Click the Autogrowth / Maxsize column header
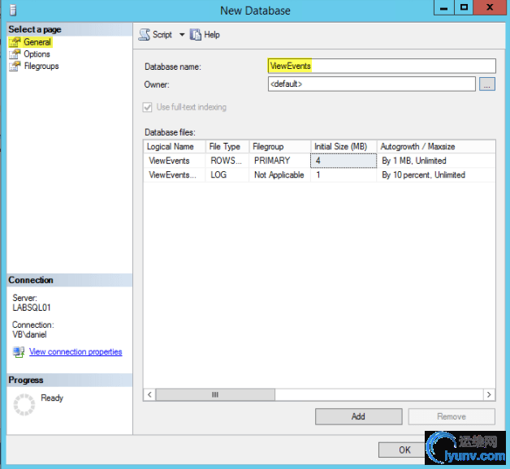 pyautogui.click(x=436, y=147)
